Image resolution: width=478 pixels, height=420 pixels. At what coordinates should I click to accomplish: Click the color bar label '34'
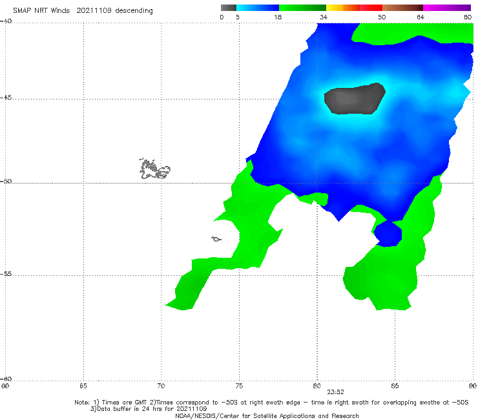pyautogui.click(x=324, y=17)
